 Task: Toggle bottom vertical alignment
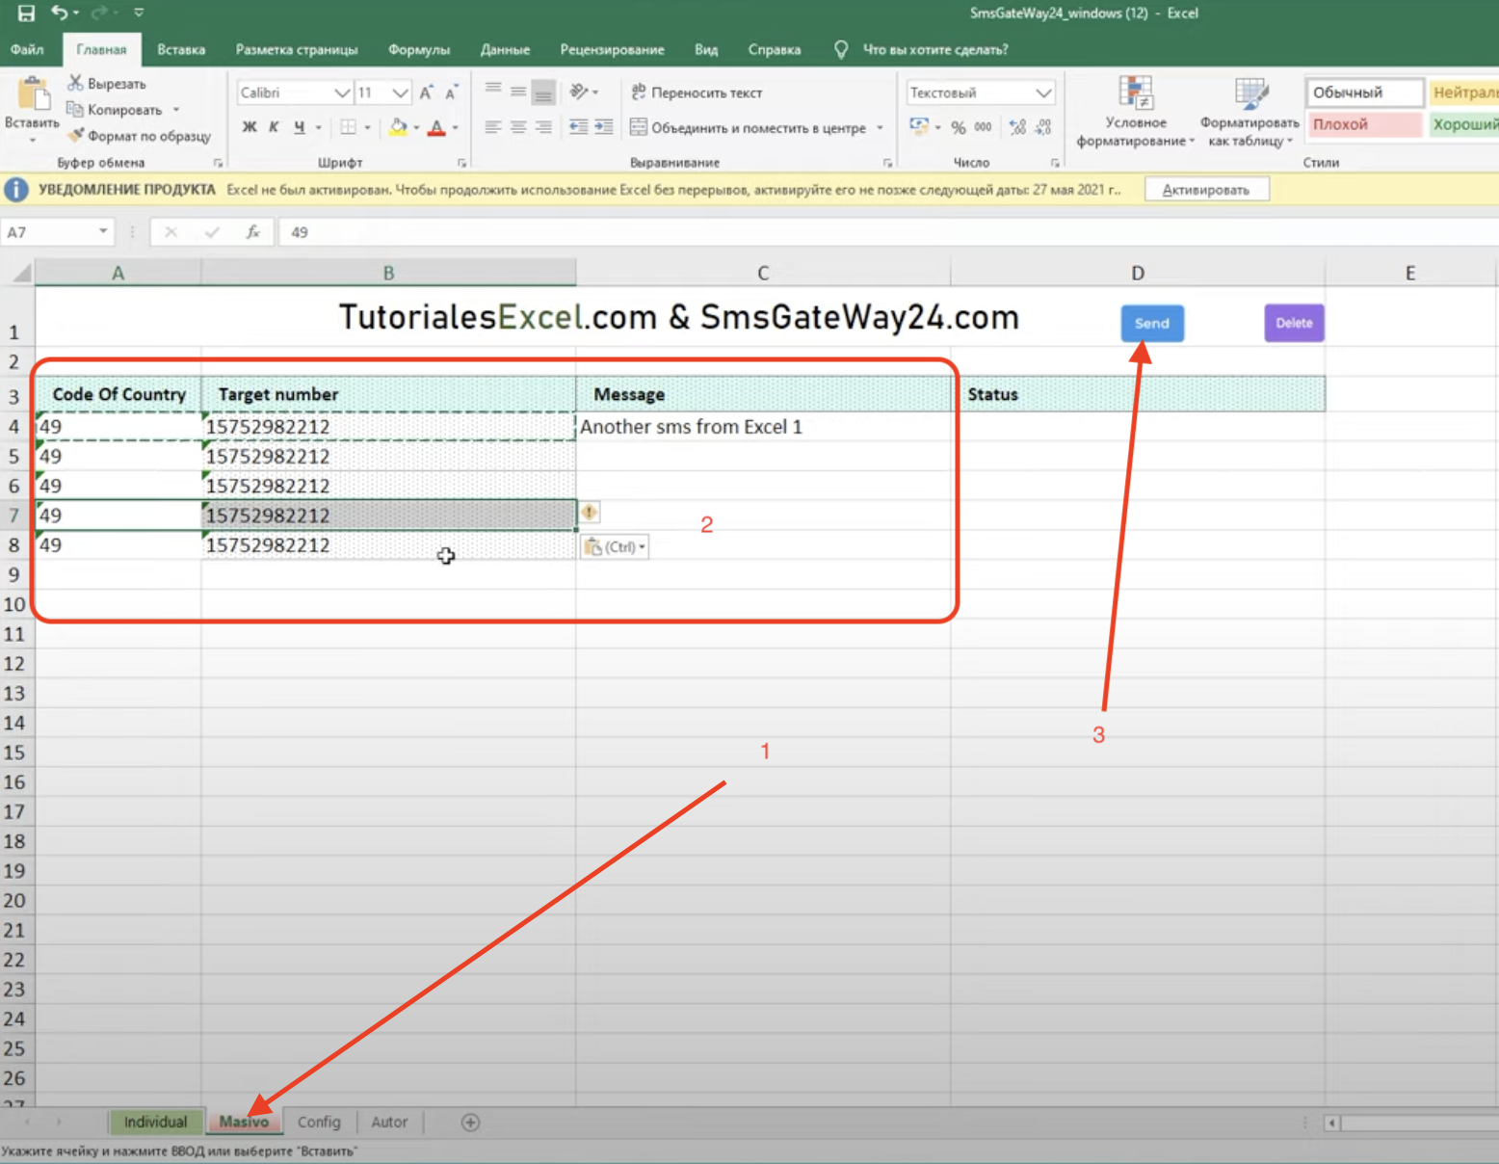543,92
